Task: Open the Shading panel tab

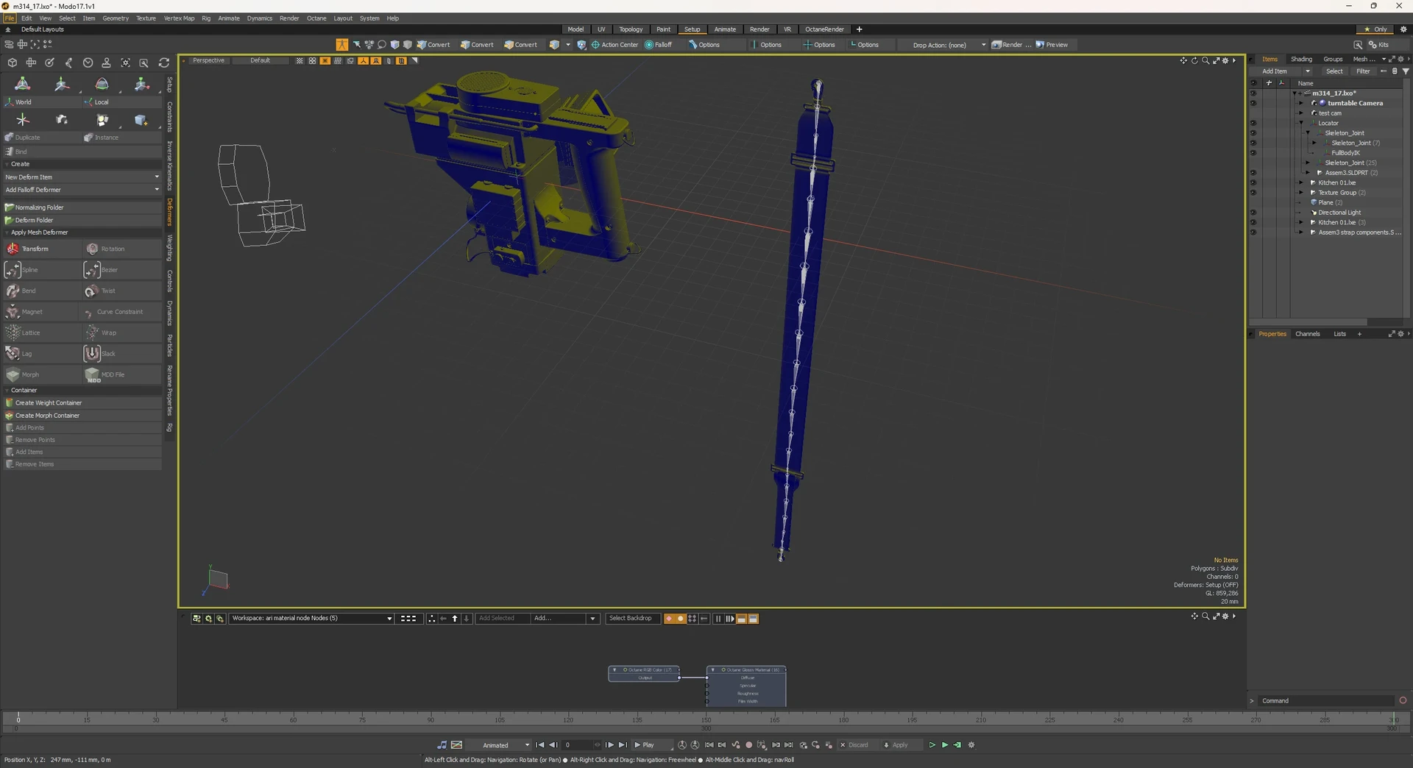Action: pyautogui.click(x=1301, y=60)
